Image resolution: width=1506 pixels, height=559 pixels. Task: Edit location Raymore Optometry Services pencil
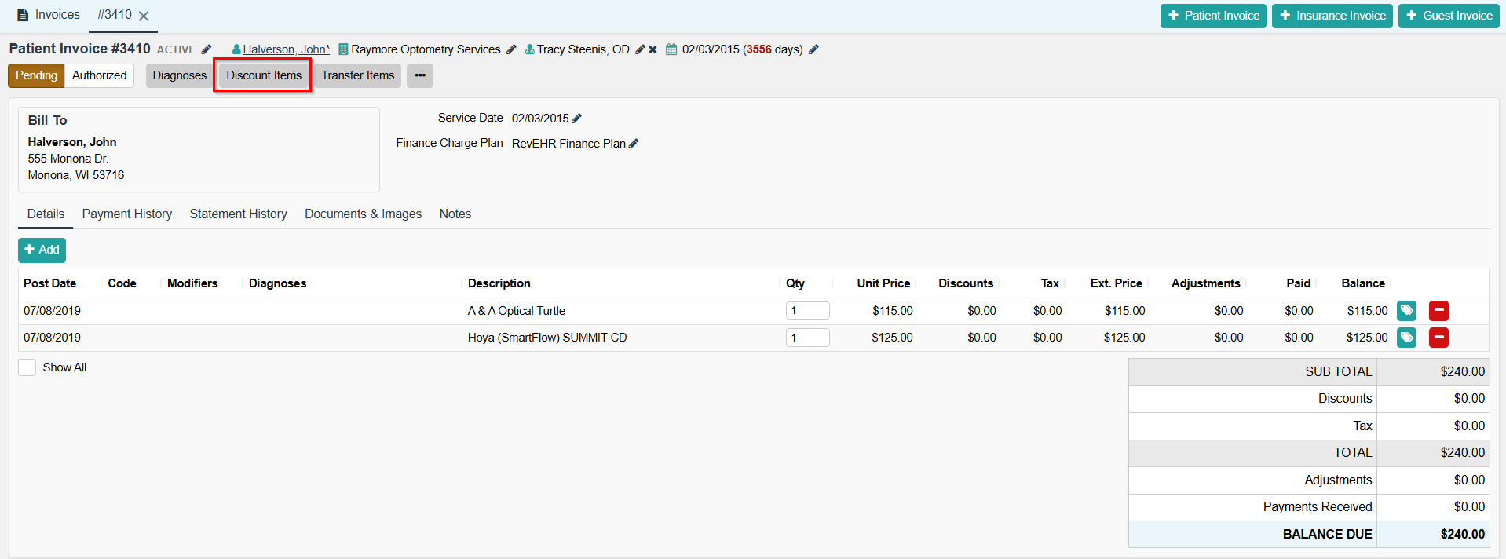tap(511, 49)
